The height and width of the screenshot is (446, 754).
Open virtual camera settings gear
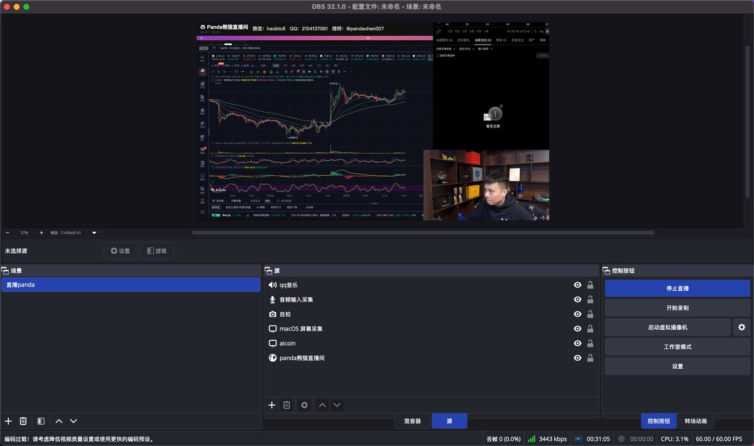[741, 327]
